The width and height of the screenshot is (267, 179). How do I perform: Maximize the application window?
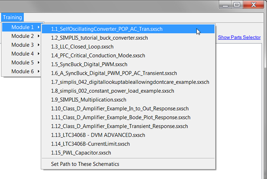coord(237,5)
